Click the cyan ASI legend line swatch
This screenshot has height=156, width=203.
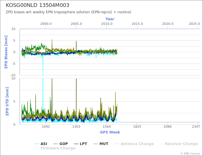(x=37, y=144)
